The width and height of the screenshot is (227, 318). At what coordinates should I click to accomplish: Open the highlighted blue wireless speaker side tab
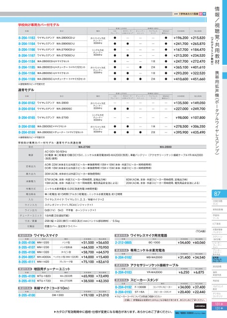[x=220, y=259]
